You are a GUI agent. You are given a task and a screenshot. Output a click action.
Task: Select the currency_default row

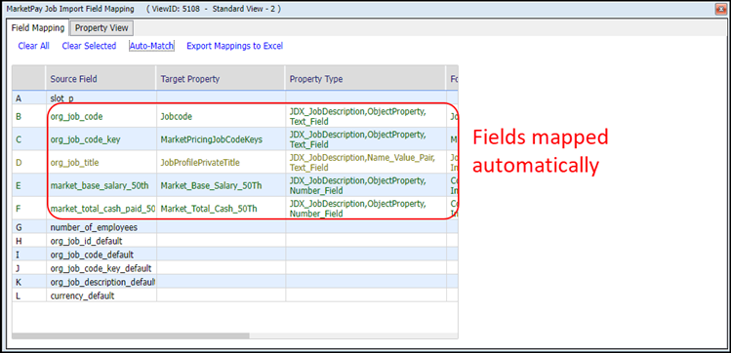click(235, 295)
